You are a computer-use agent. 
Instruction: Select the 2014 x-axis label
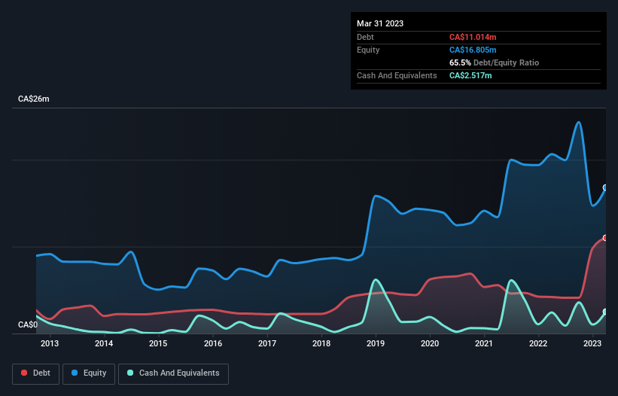104,343
